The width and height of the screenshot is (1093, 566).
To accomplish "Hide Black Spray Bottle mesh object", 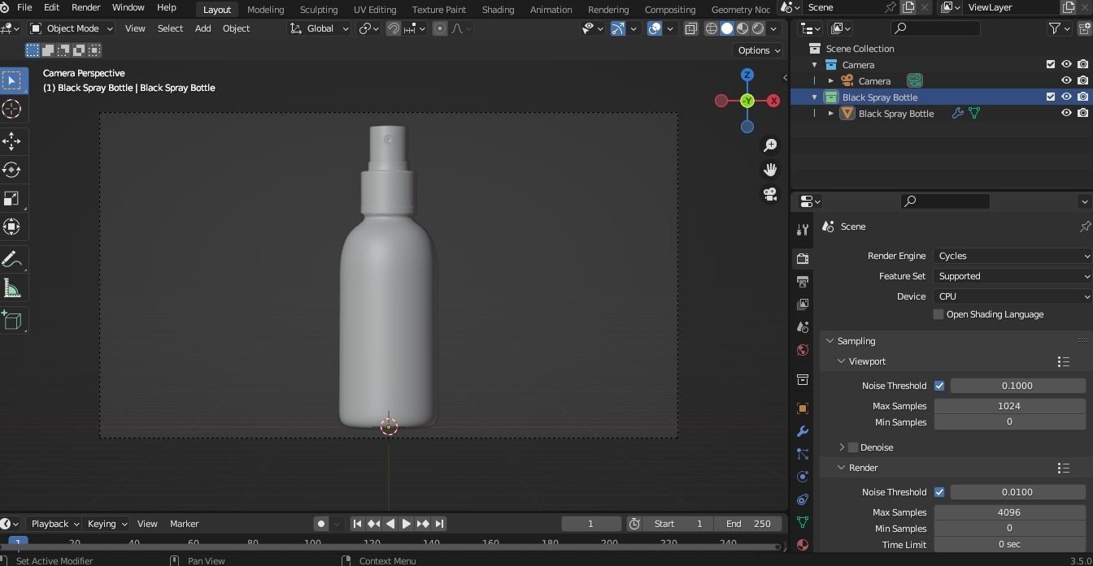I will [x=1066, y=114].
